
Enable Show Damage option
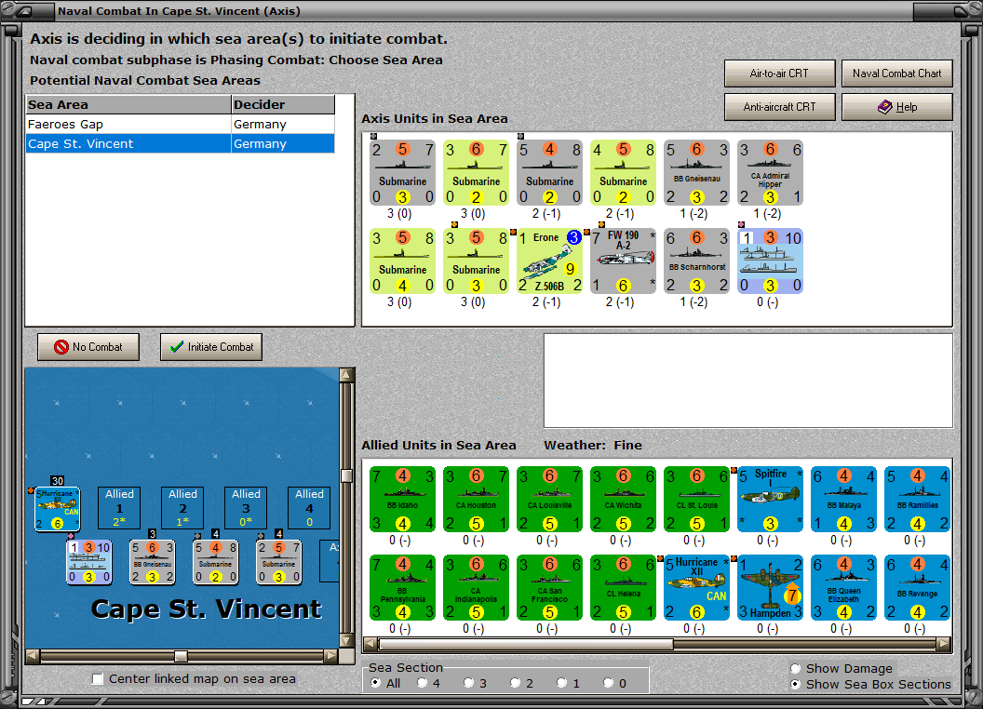point(796,668)
